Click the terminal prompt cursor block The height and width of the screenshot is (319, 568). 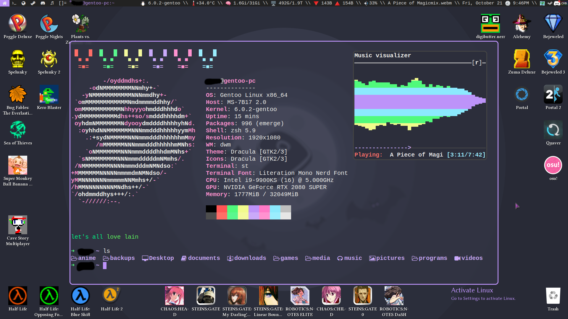coord(105,265)
